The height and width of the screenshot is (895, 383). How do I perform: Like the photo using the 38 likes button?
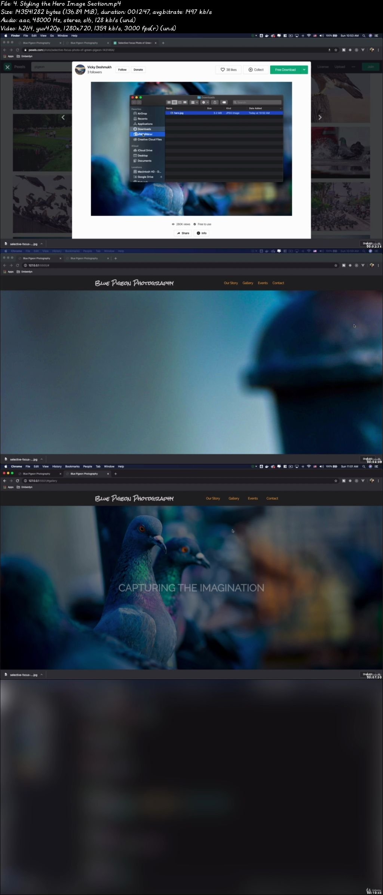pos(228,70)
